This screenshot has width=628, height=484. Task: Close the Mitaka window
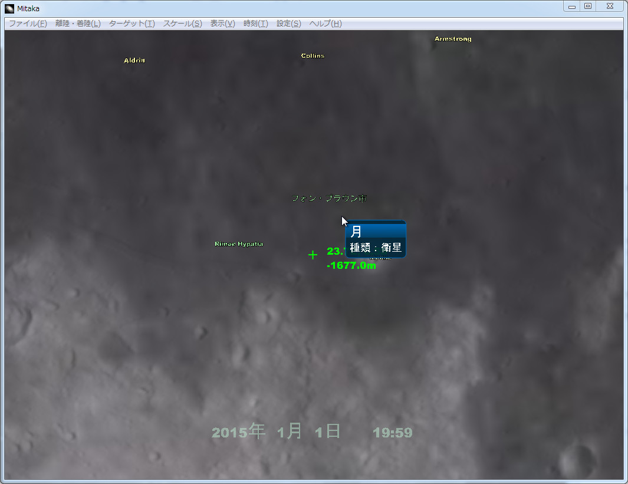(x=610, y=6)
